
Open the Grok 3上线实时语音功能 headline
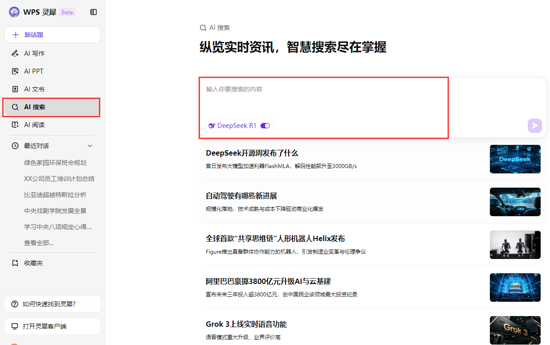point(246,324)
